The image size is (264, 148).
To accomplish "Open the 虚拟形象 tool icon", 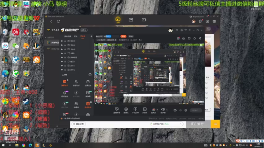I will point(65,105).
